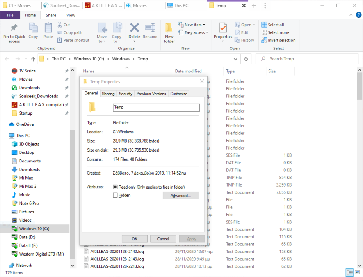Open the Security tab in Temp Properties
Screen dimensions: 363x277
click(x=125, y=94)
